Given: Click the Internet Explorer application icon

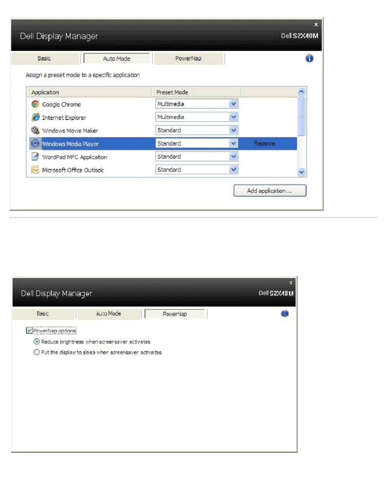Looking at the screenshot, I should coord(35,117).
